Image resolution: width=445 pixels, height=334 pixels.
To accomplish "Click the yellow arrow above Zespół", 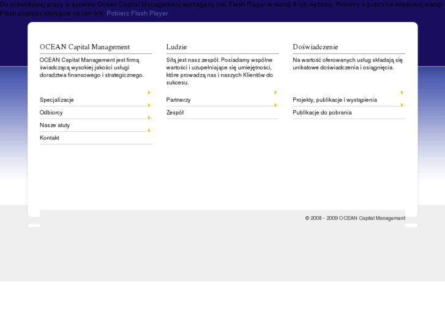I will [275, 105].
